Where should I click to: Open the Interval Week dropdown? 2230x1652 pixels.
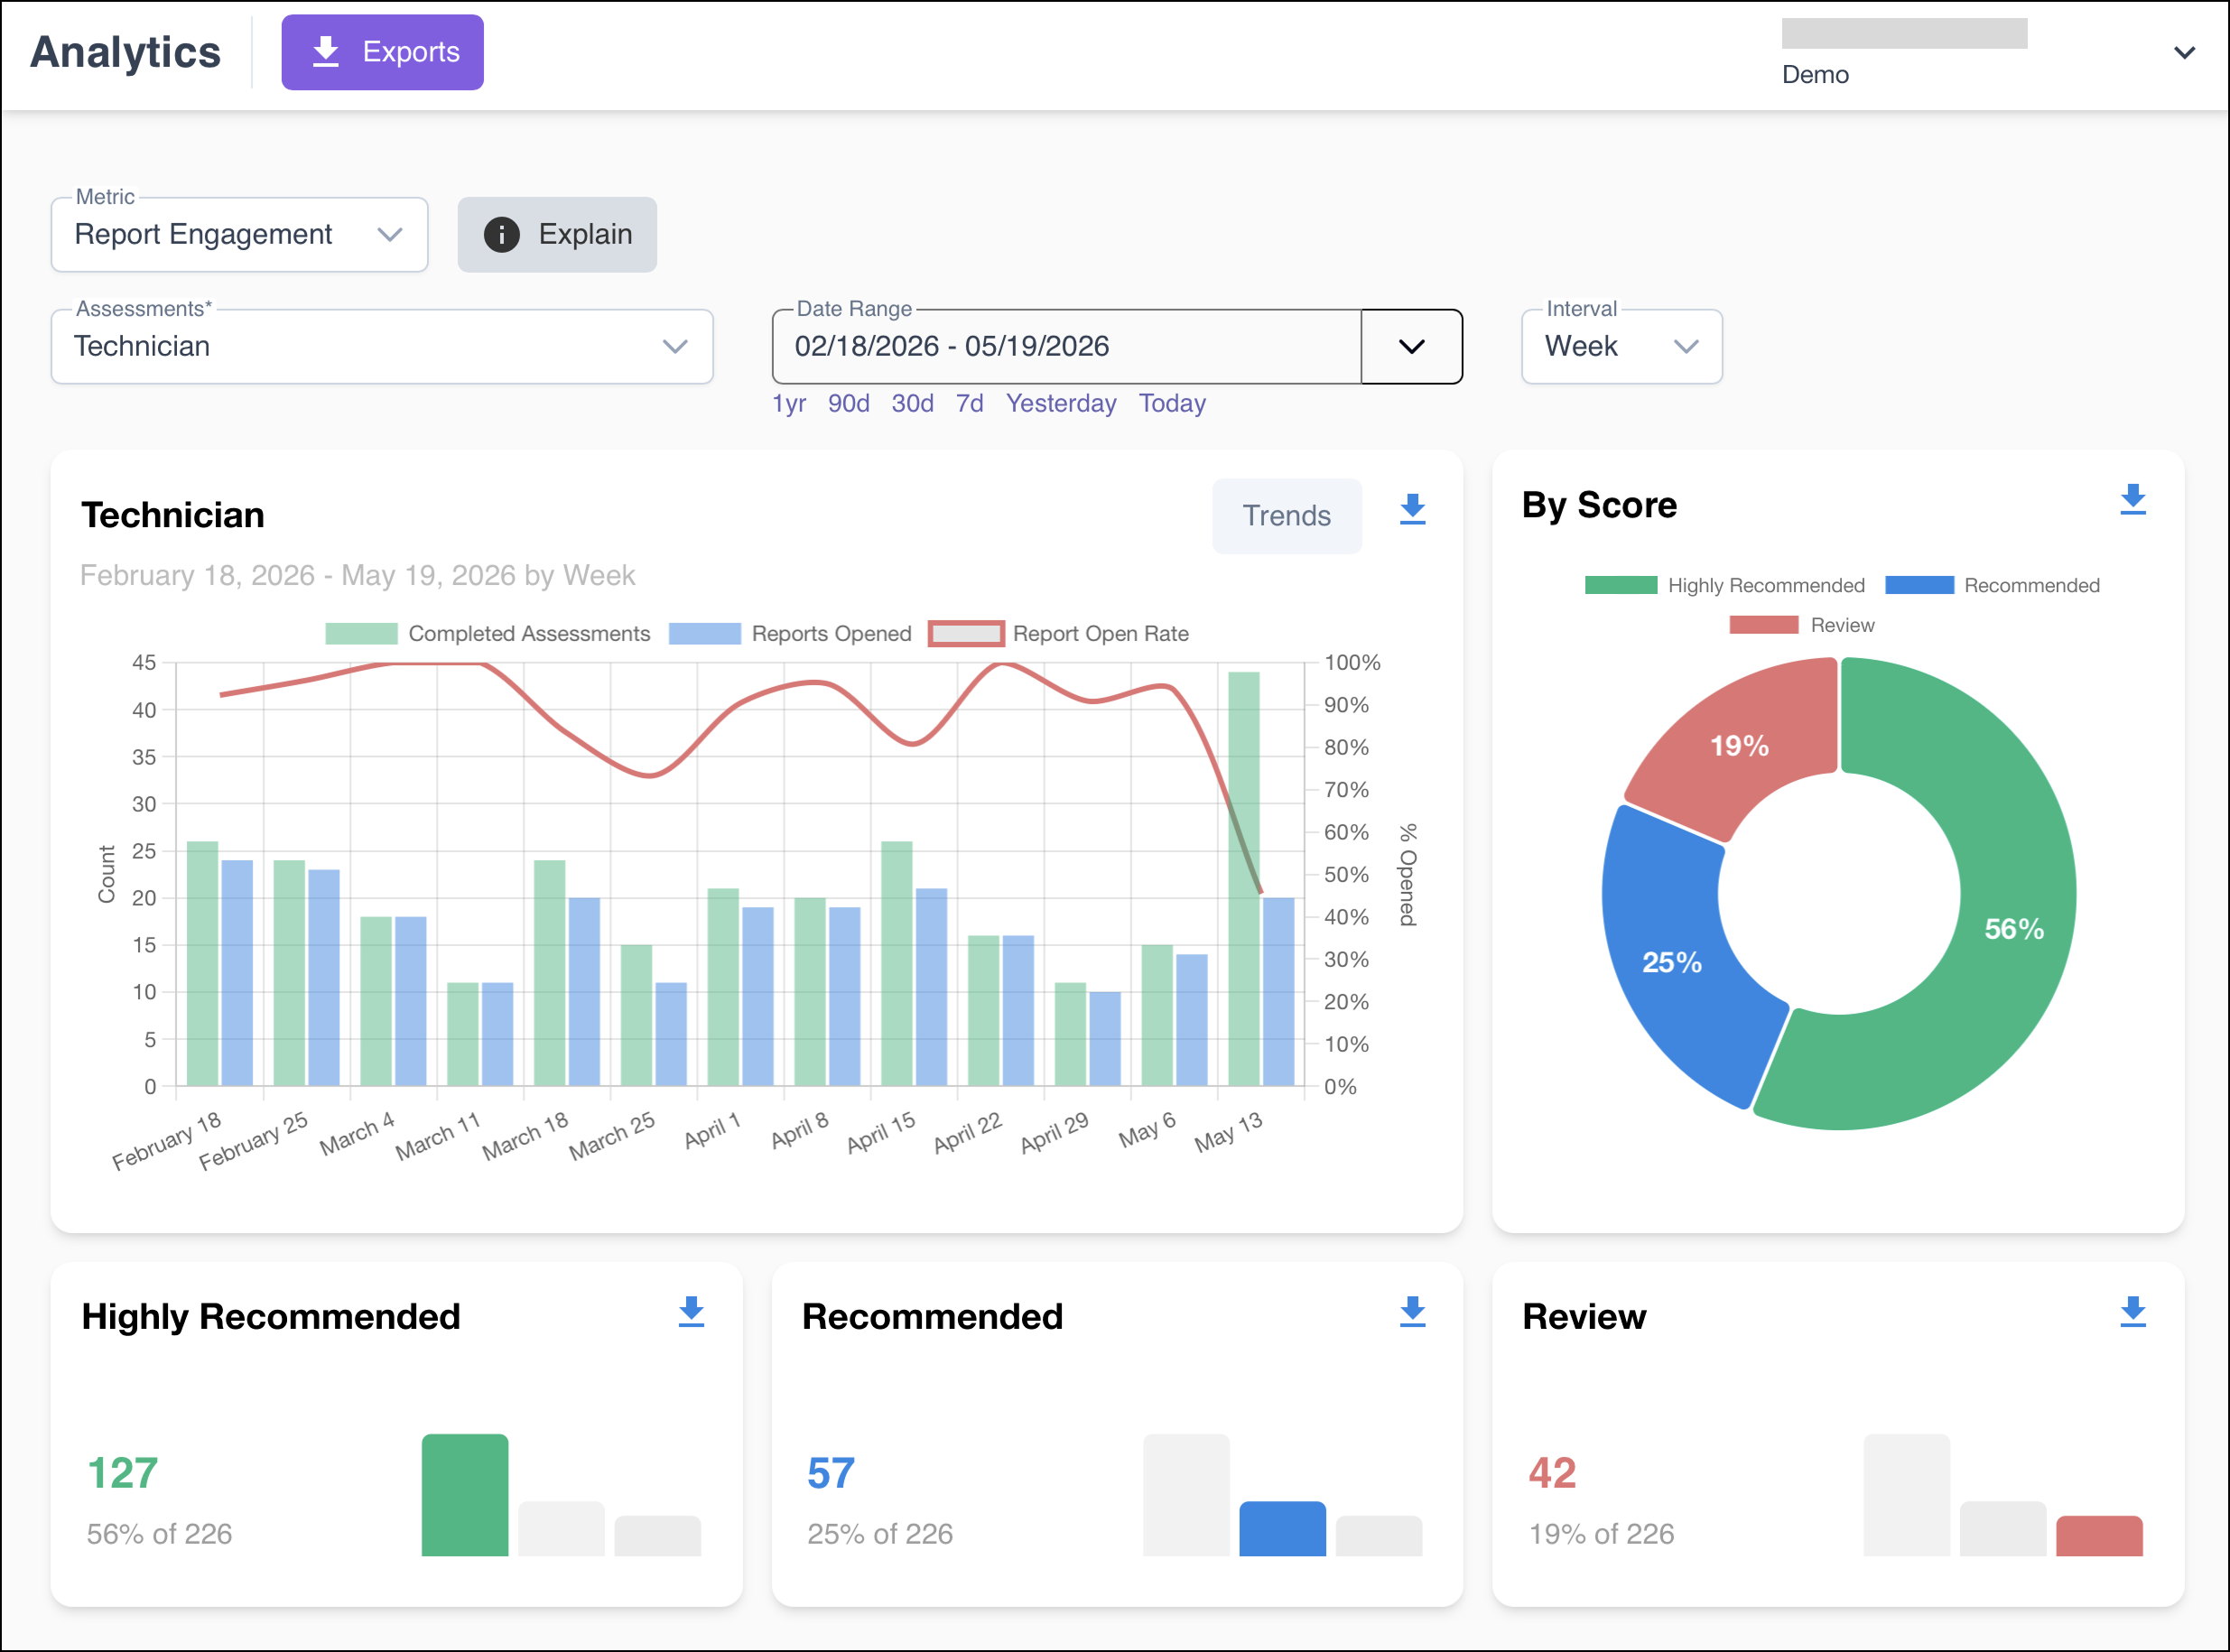(1622, 347)
